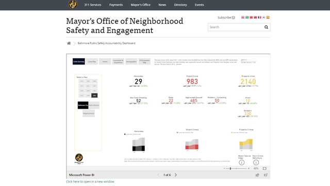
Task: Select the sixth two-line dashboard tab
Action: [144, 61]
